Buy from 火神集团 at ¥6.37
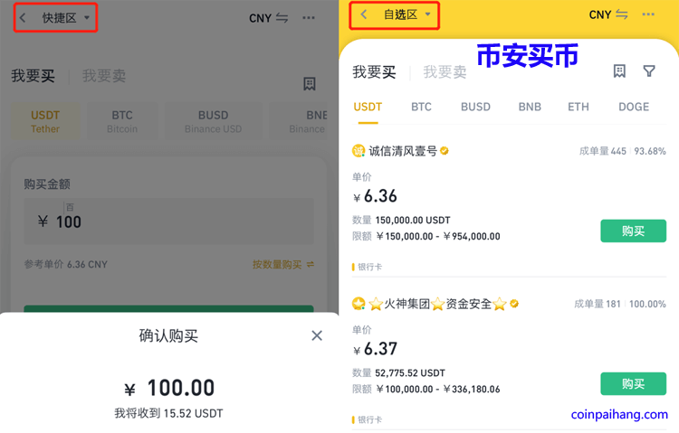 point(633,383)
